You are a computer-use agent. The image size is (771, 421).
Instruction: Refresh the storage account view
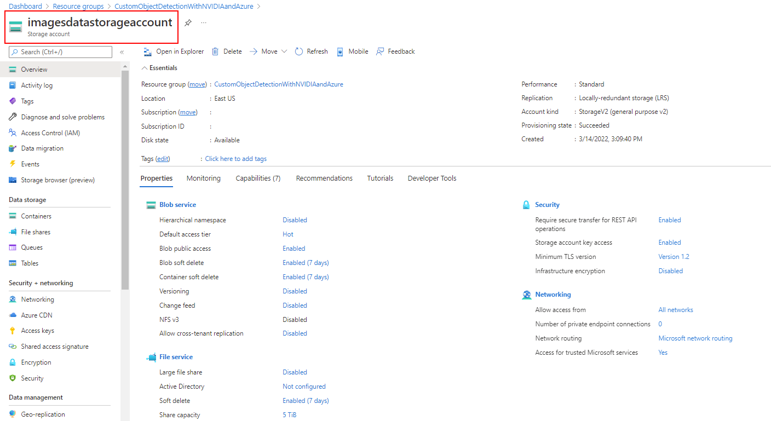tap(311, 51)
